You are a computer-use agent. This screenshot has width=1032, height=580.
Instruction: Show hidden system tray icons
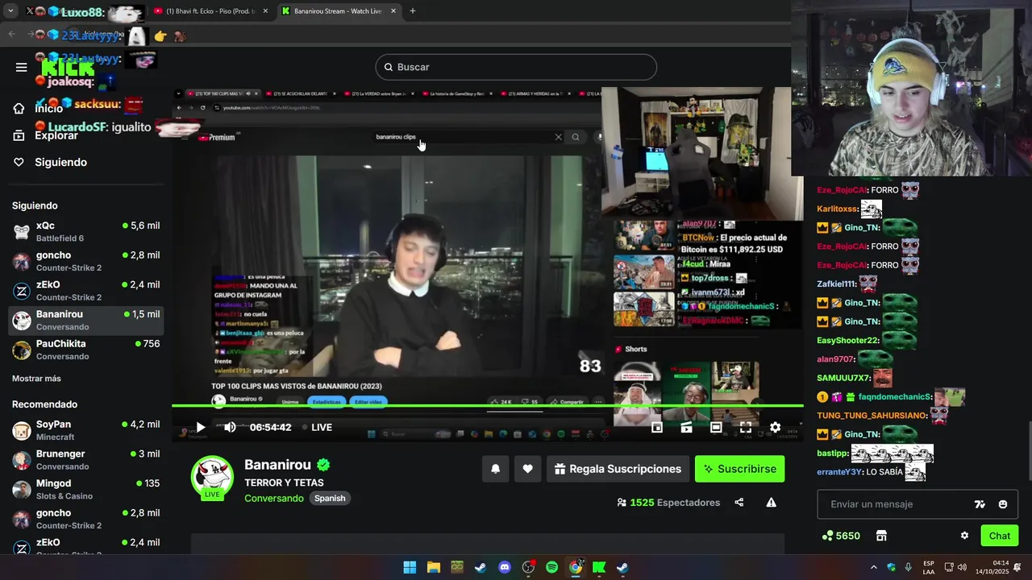click(873, 567)
